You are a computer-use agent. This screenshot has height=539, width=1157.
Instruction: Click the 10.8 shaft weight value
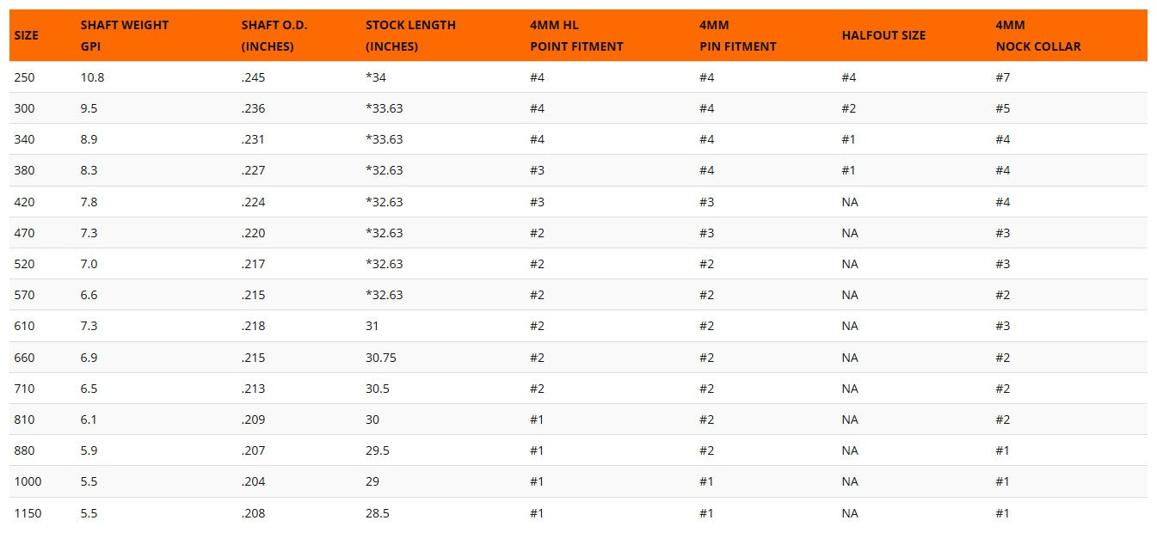tap(92, 77)
